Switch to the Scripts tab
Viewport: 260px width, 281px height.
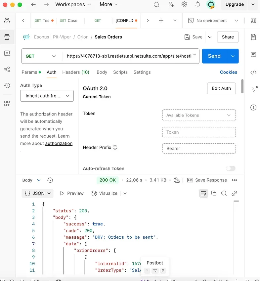120,72
